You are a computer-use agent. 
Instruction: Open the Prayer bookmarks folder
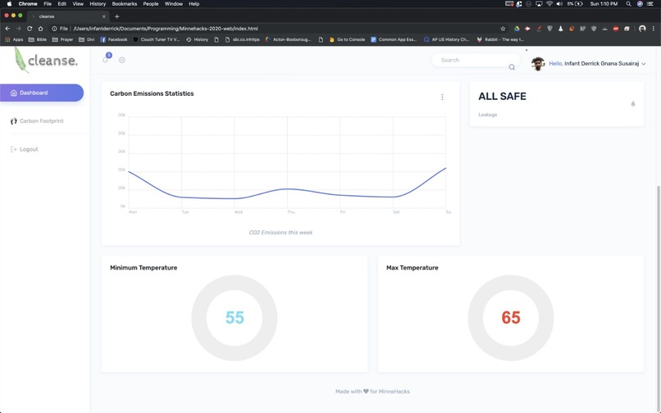point(62,39)
